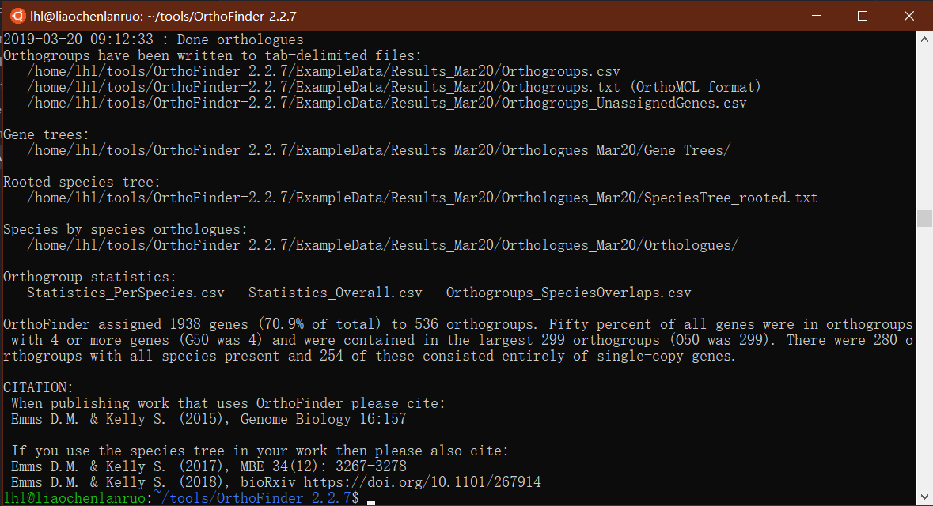The width and height of the screenshot is (933, 506).
Task: Click the Ubuntu icon in title bar
Action: 18,16
